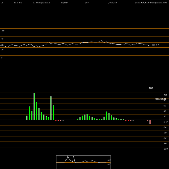Click the RSI 30 axis label
Image resolution: width=169 pixels, height=169 pixels.
click(2, 50)
